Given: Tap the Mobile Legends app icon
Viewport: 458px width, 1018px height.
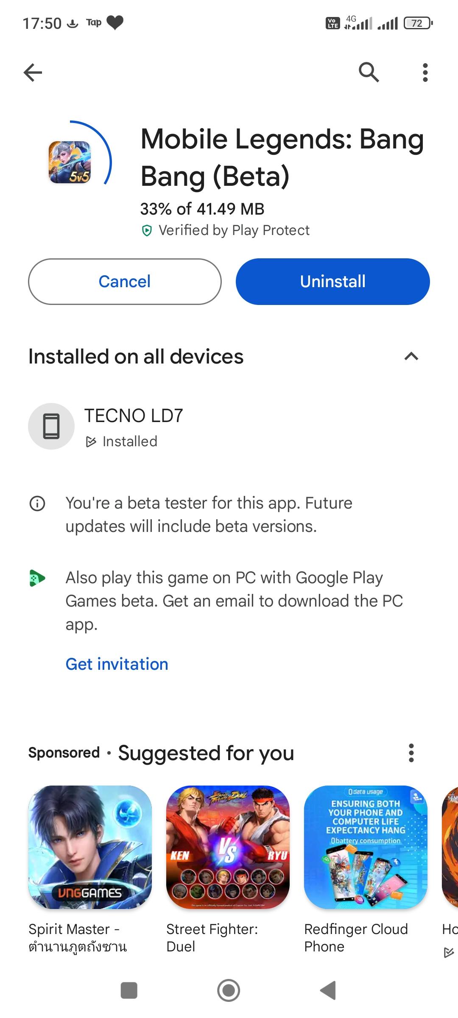Looking at the screenshot, I should coord(70,162).
